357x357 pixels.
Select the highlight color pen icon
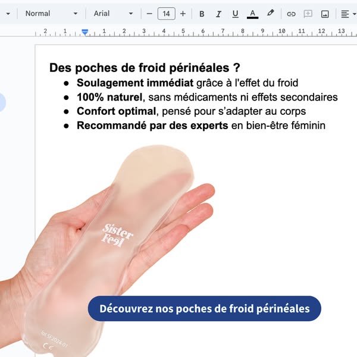[x=271, y=14]
